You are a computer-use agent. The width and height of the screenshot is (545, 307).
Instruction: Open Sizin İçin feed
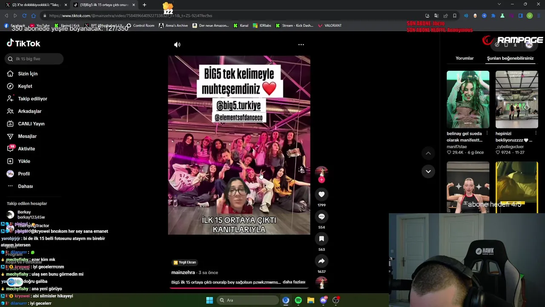28,74
